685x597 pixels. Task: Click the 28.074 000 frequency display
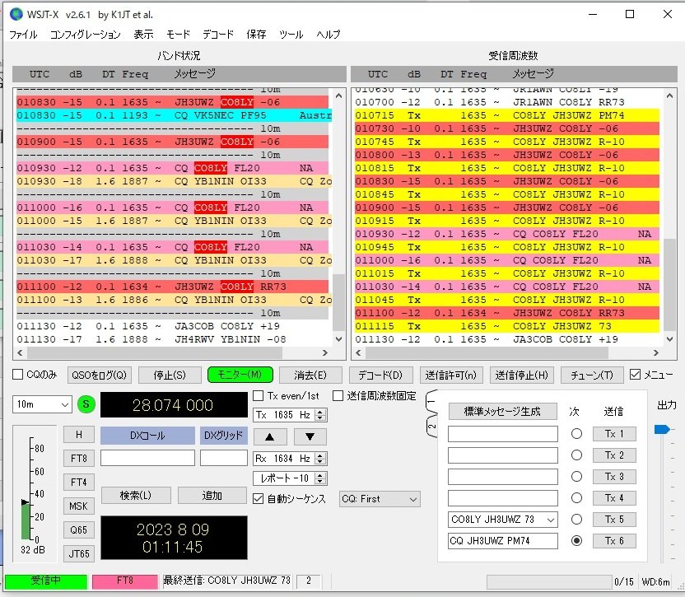(x=174, y=404)
